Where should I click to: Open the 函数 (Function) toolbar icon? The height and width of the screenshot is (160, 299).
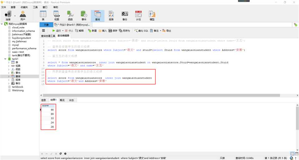(x=70, y=16)
